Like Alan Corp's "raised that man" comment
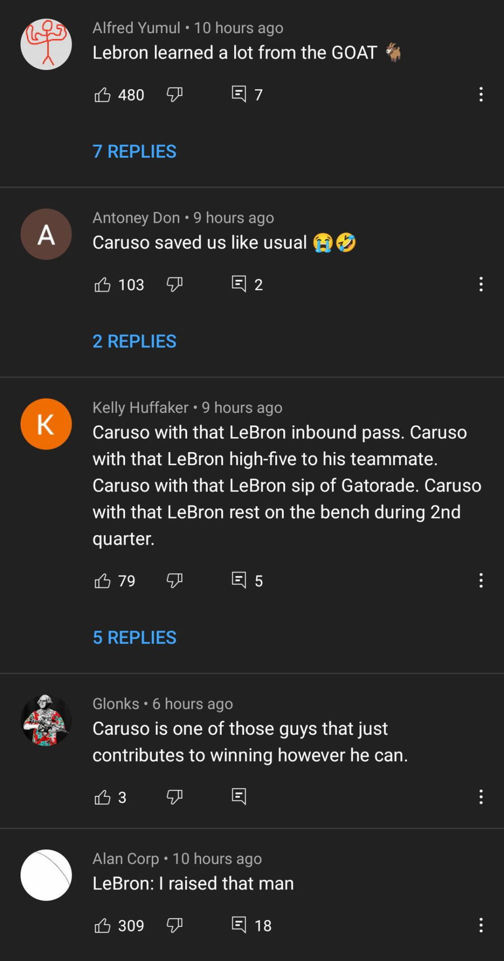Screen dimensions: 504x961 (102, 926)
